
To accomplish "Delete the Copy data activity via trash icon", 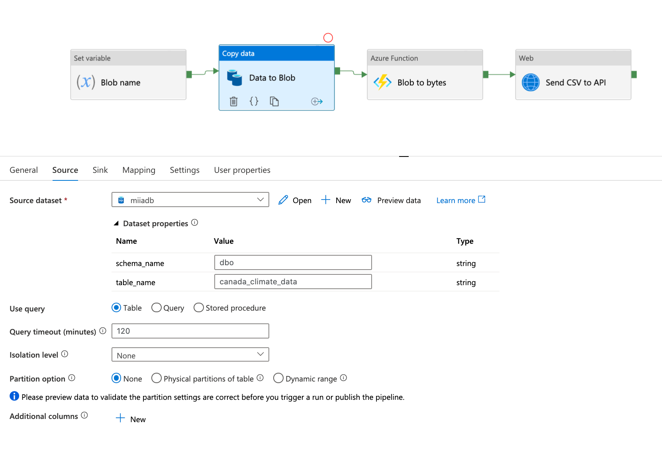I will tap(234, 102).
